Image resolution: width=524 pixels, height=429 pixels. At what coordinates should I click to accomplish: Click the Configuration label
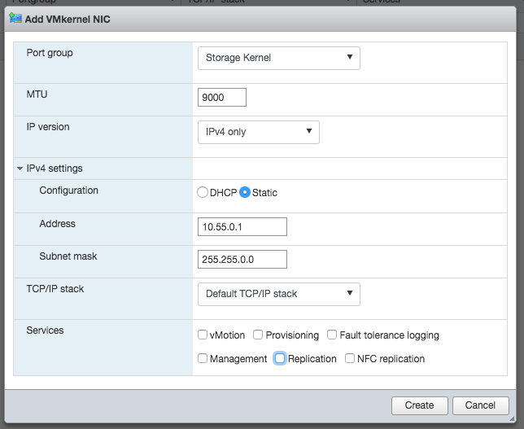(x=69, y=190)
